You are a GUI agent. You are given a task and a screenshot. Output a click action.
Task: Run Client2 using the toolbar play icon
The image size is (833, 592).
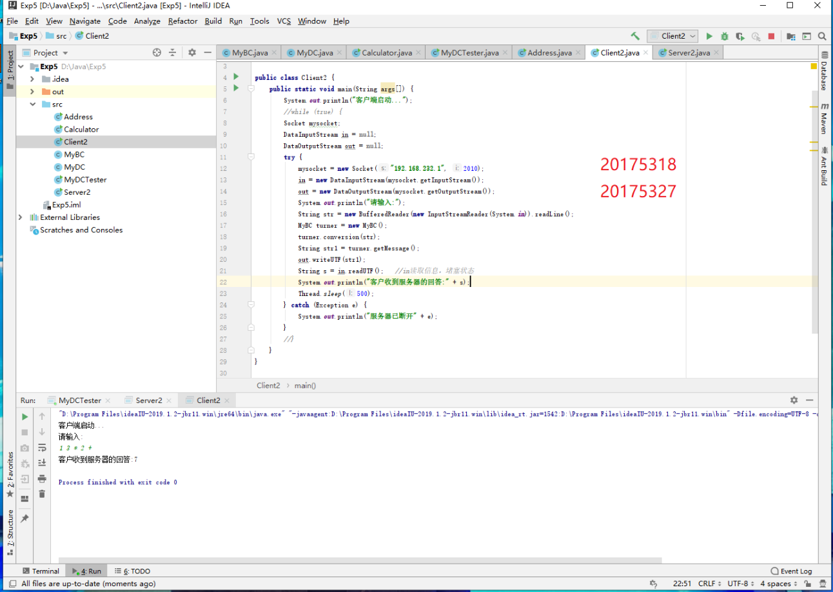coord(709,37)
